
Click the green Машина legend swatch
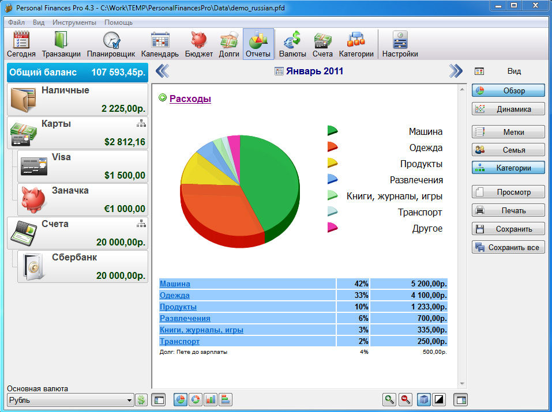[332, 131]
